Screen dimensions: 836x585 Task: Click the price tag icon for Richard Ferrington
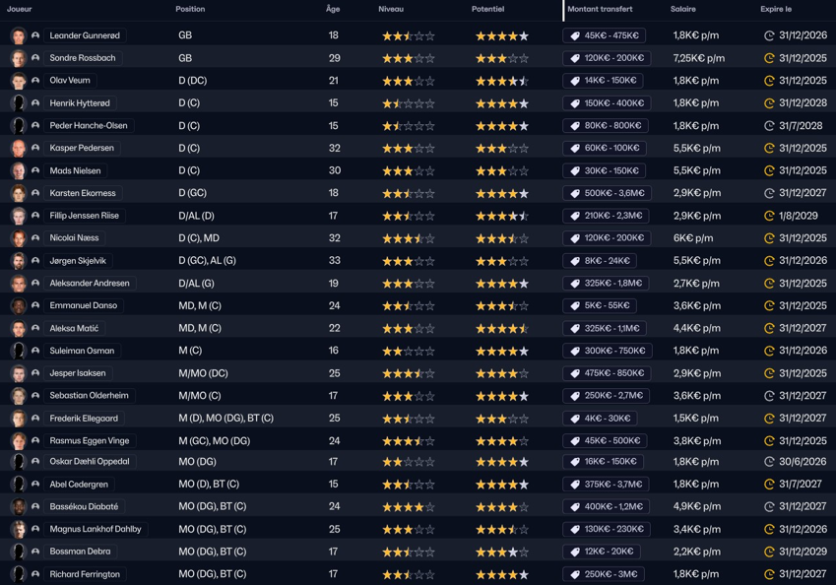(x=575, y=574)
